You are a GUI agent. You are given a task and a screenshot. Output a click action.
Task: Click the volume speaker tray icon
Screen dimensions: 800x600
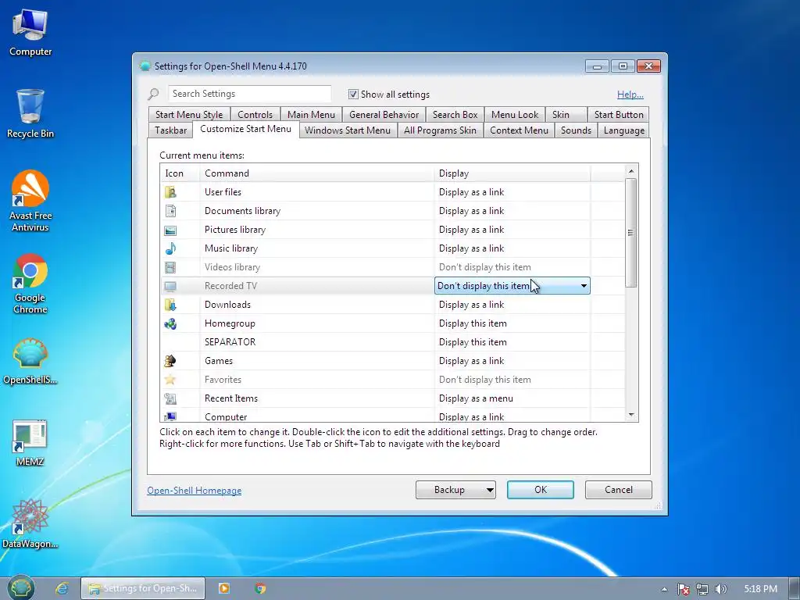(x=720, y=589)
